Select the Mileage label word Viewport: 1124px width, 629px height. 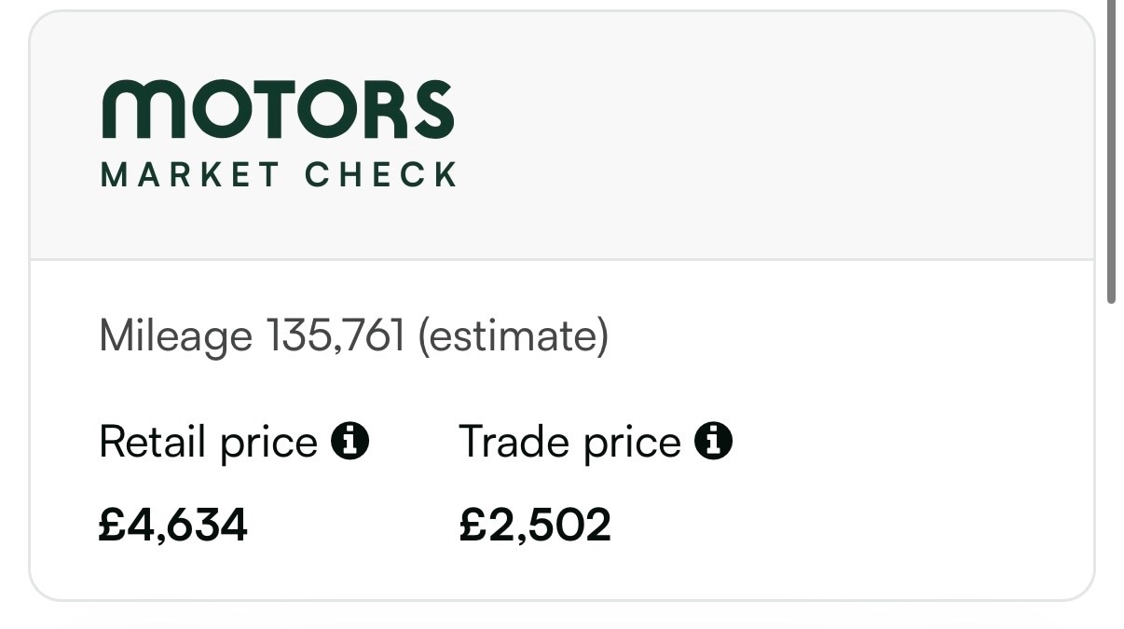(175, 336)
